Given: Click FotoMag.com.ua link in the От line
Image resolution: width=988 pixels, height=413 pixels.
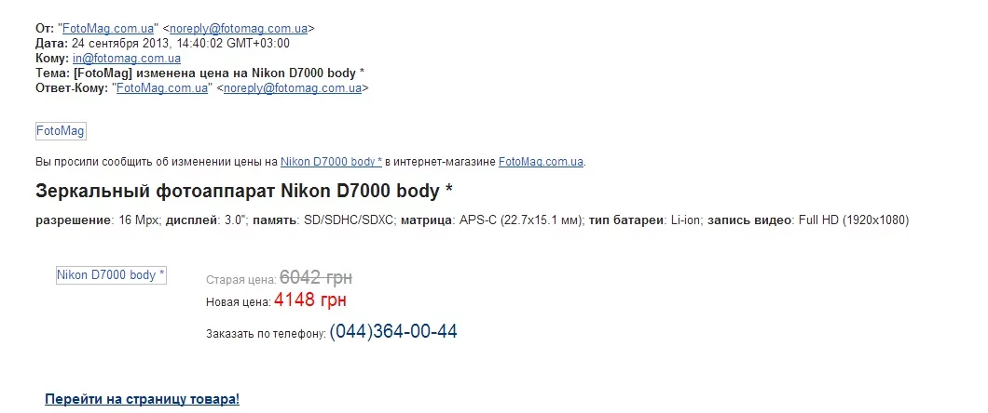Looking at the screenshot, I should point(107,29).
